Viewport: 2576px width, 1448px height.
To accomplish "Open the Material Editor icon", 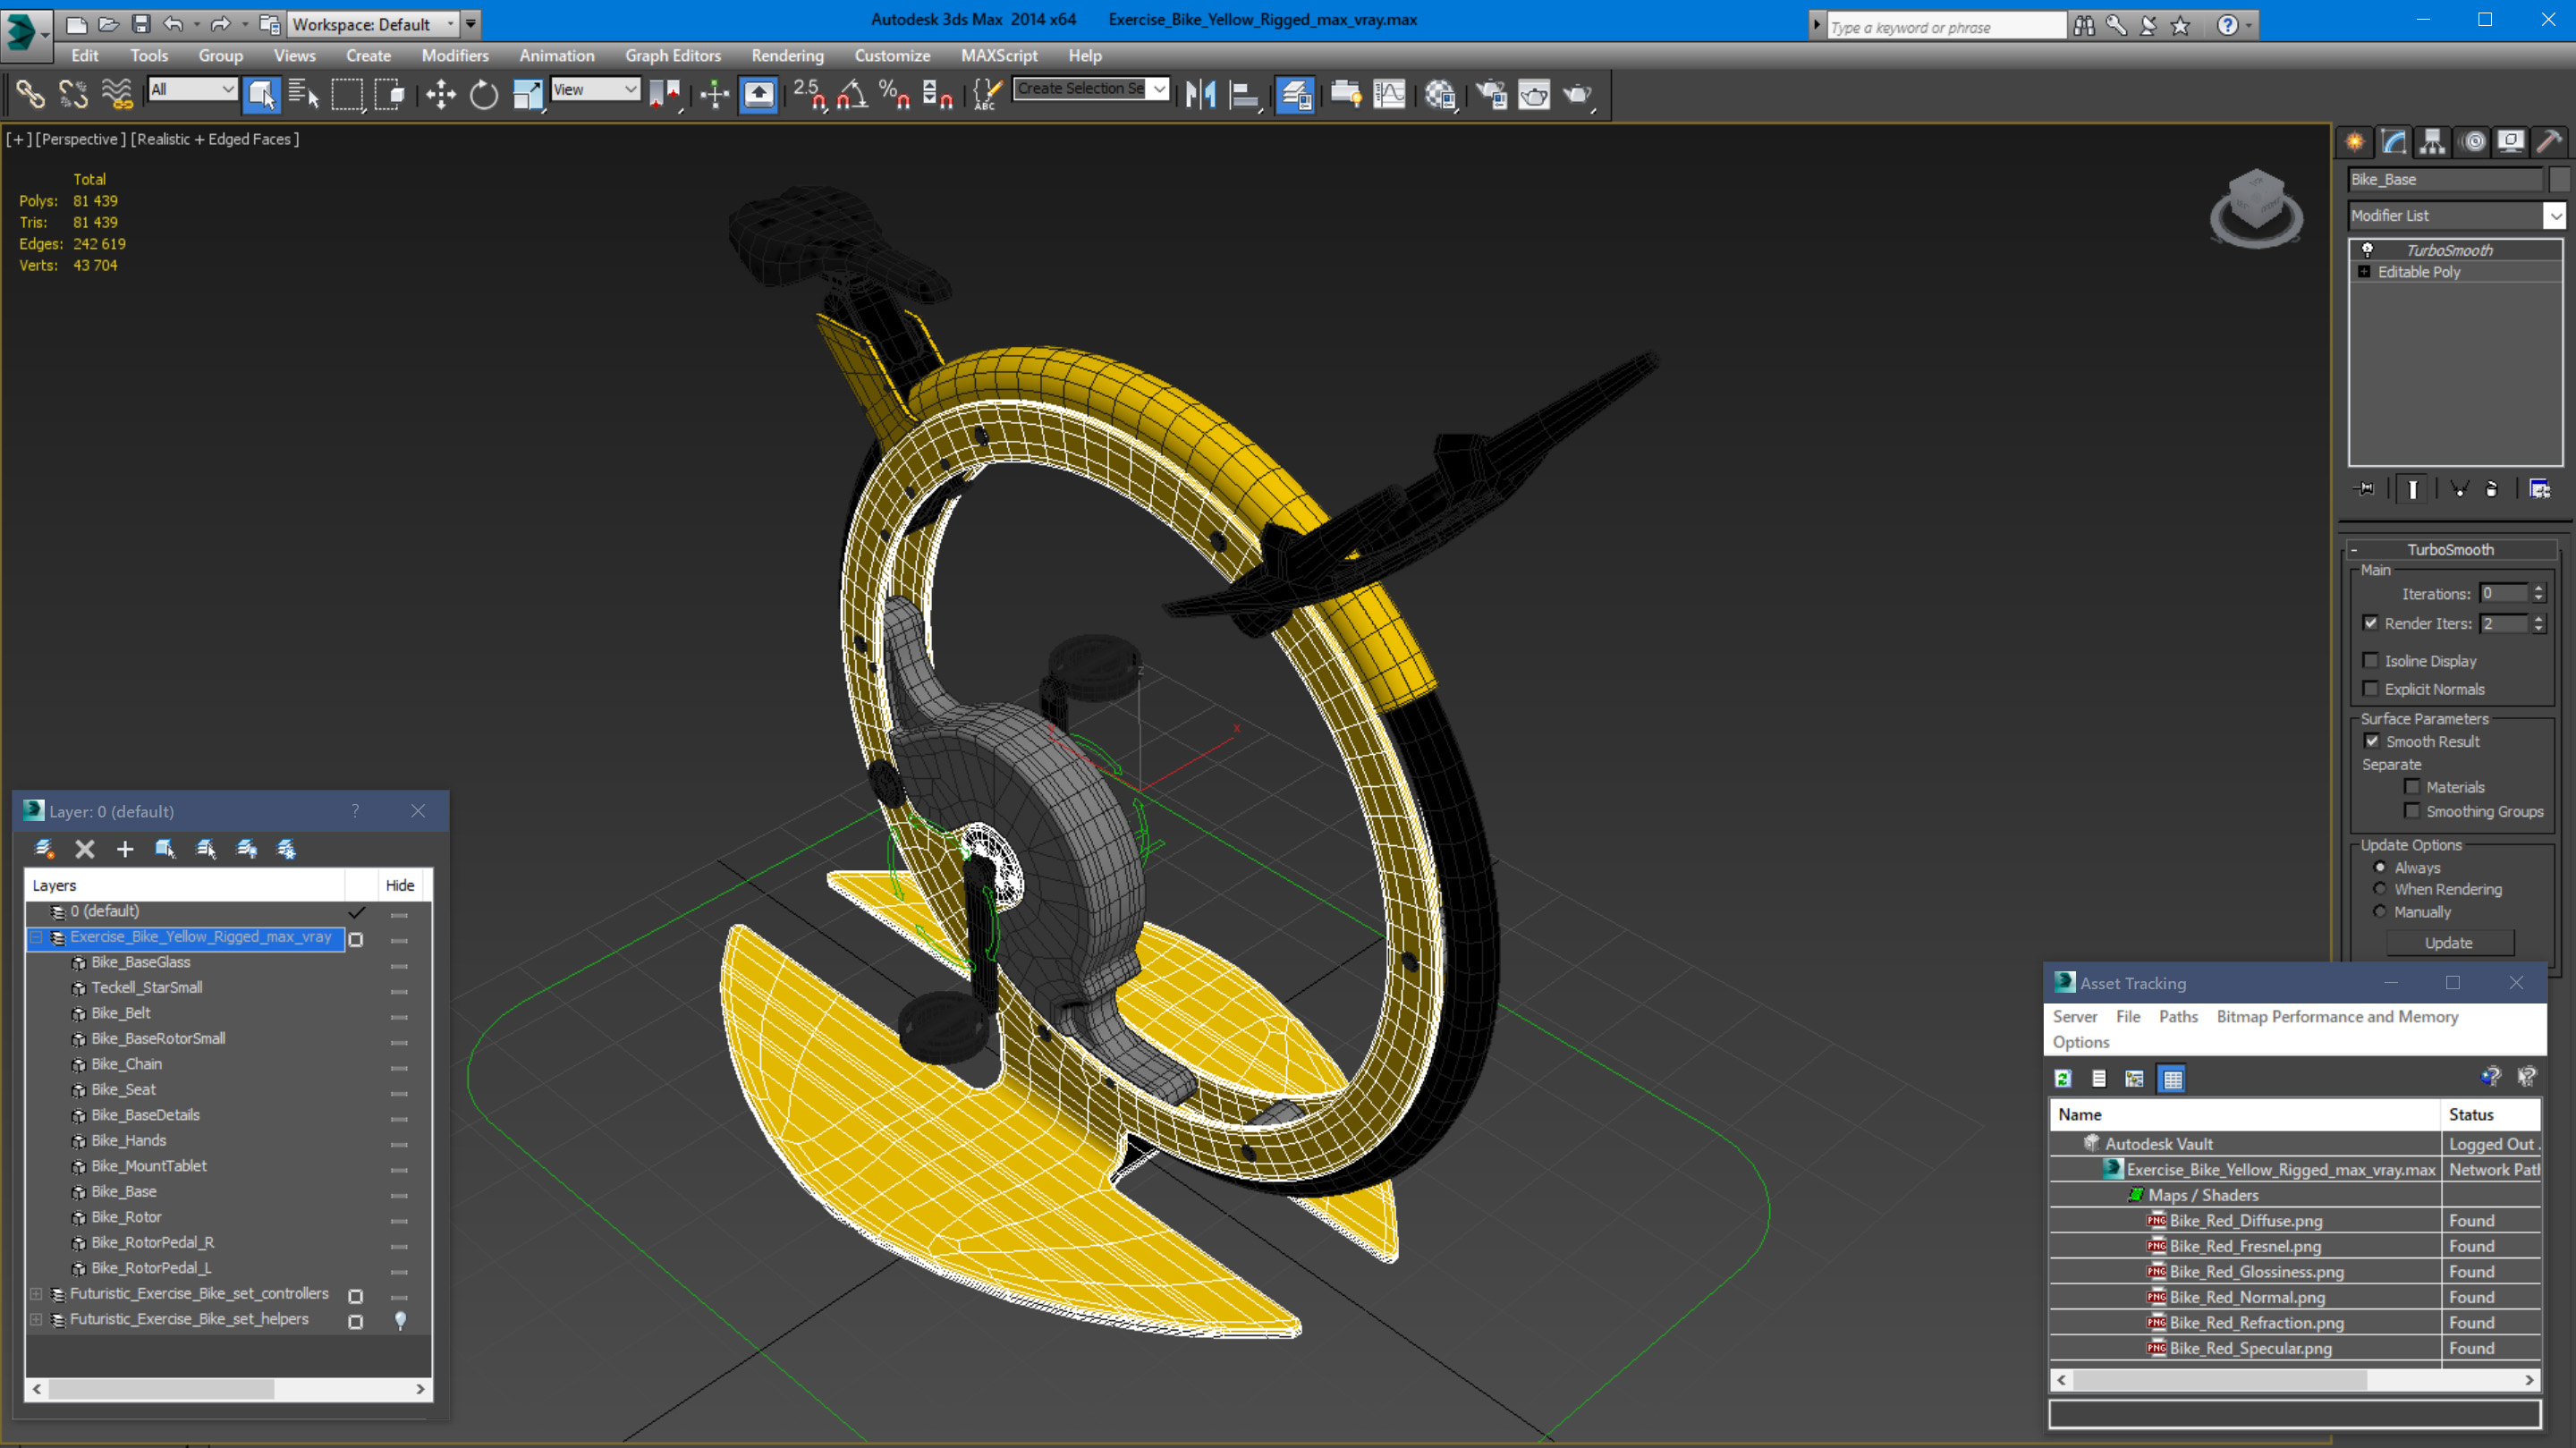I will [x=1440, y=95].
